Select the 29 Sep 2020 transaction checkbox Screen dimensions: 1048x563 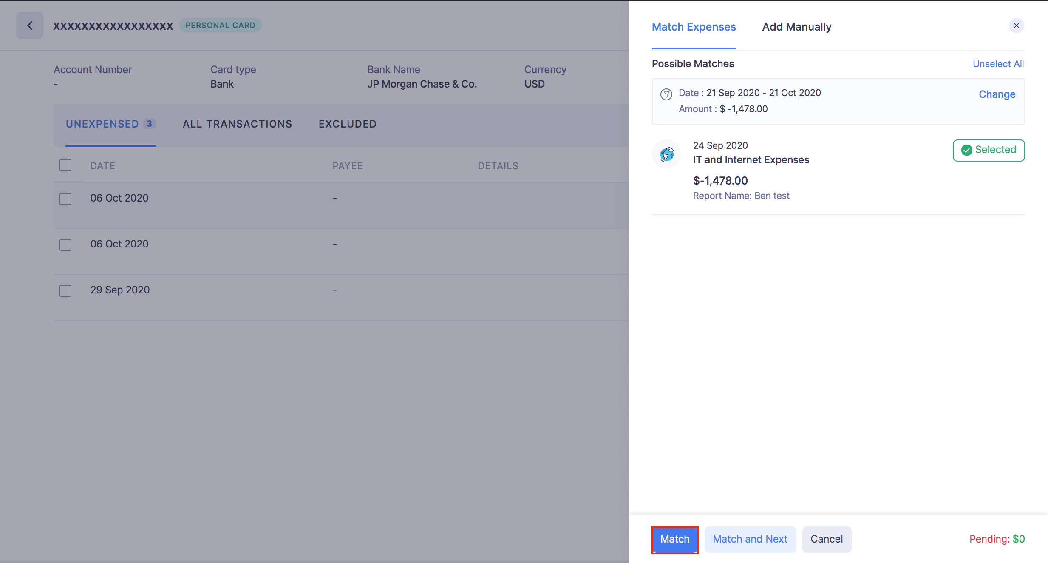point(65,290)
